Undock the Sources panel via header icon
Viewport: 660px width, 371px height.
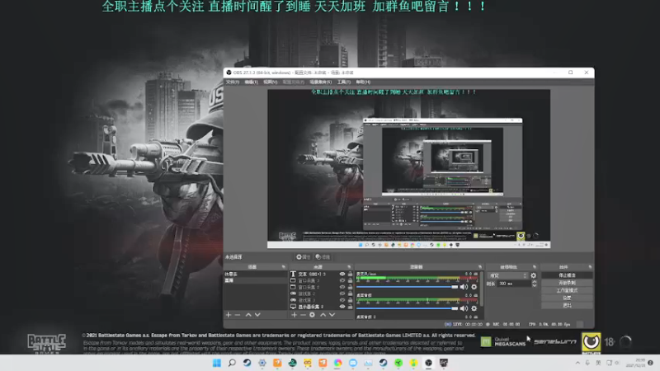pos(349,266)
